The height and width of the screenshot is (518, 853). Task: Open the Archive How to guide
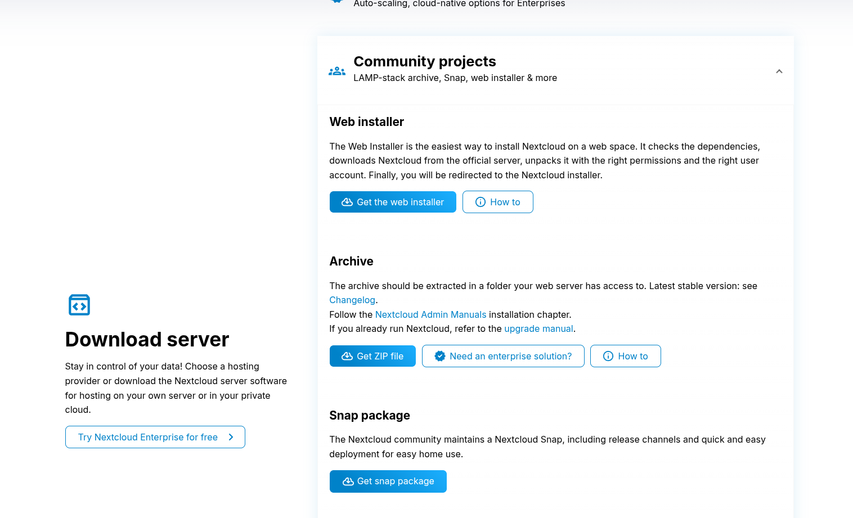point(625,356)
